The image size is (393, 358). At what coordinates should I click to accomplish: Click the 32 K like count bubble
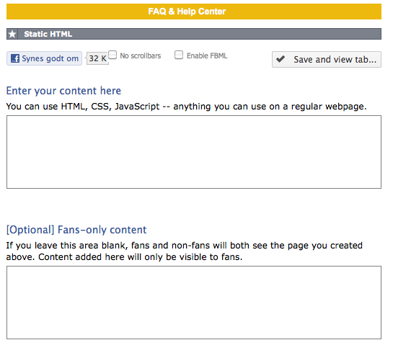[97, 58]
